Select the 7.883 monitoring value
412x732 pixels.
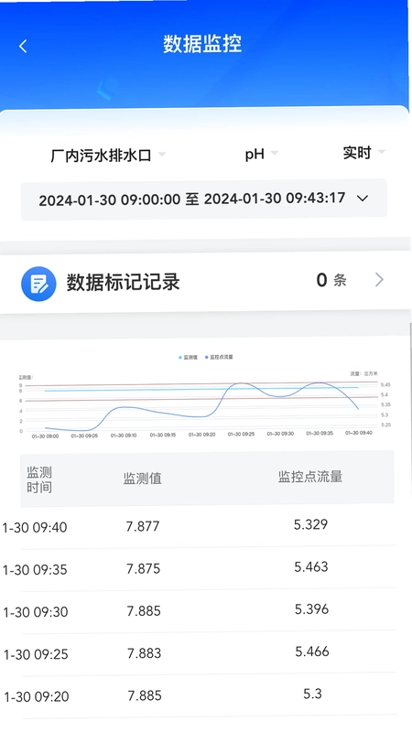pos(145,653)
